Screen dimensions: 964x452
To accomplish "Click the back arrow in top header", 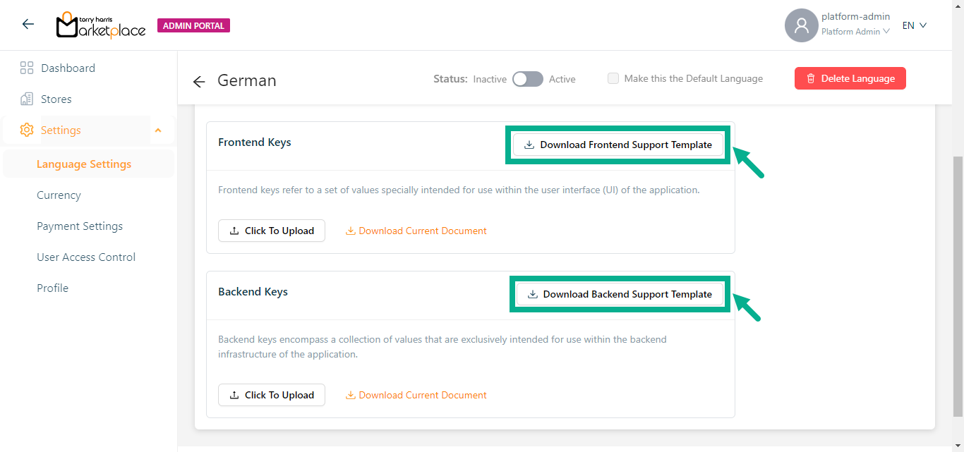I will (x=28, y=25).
